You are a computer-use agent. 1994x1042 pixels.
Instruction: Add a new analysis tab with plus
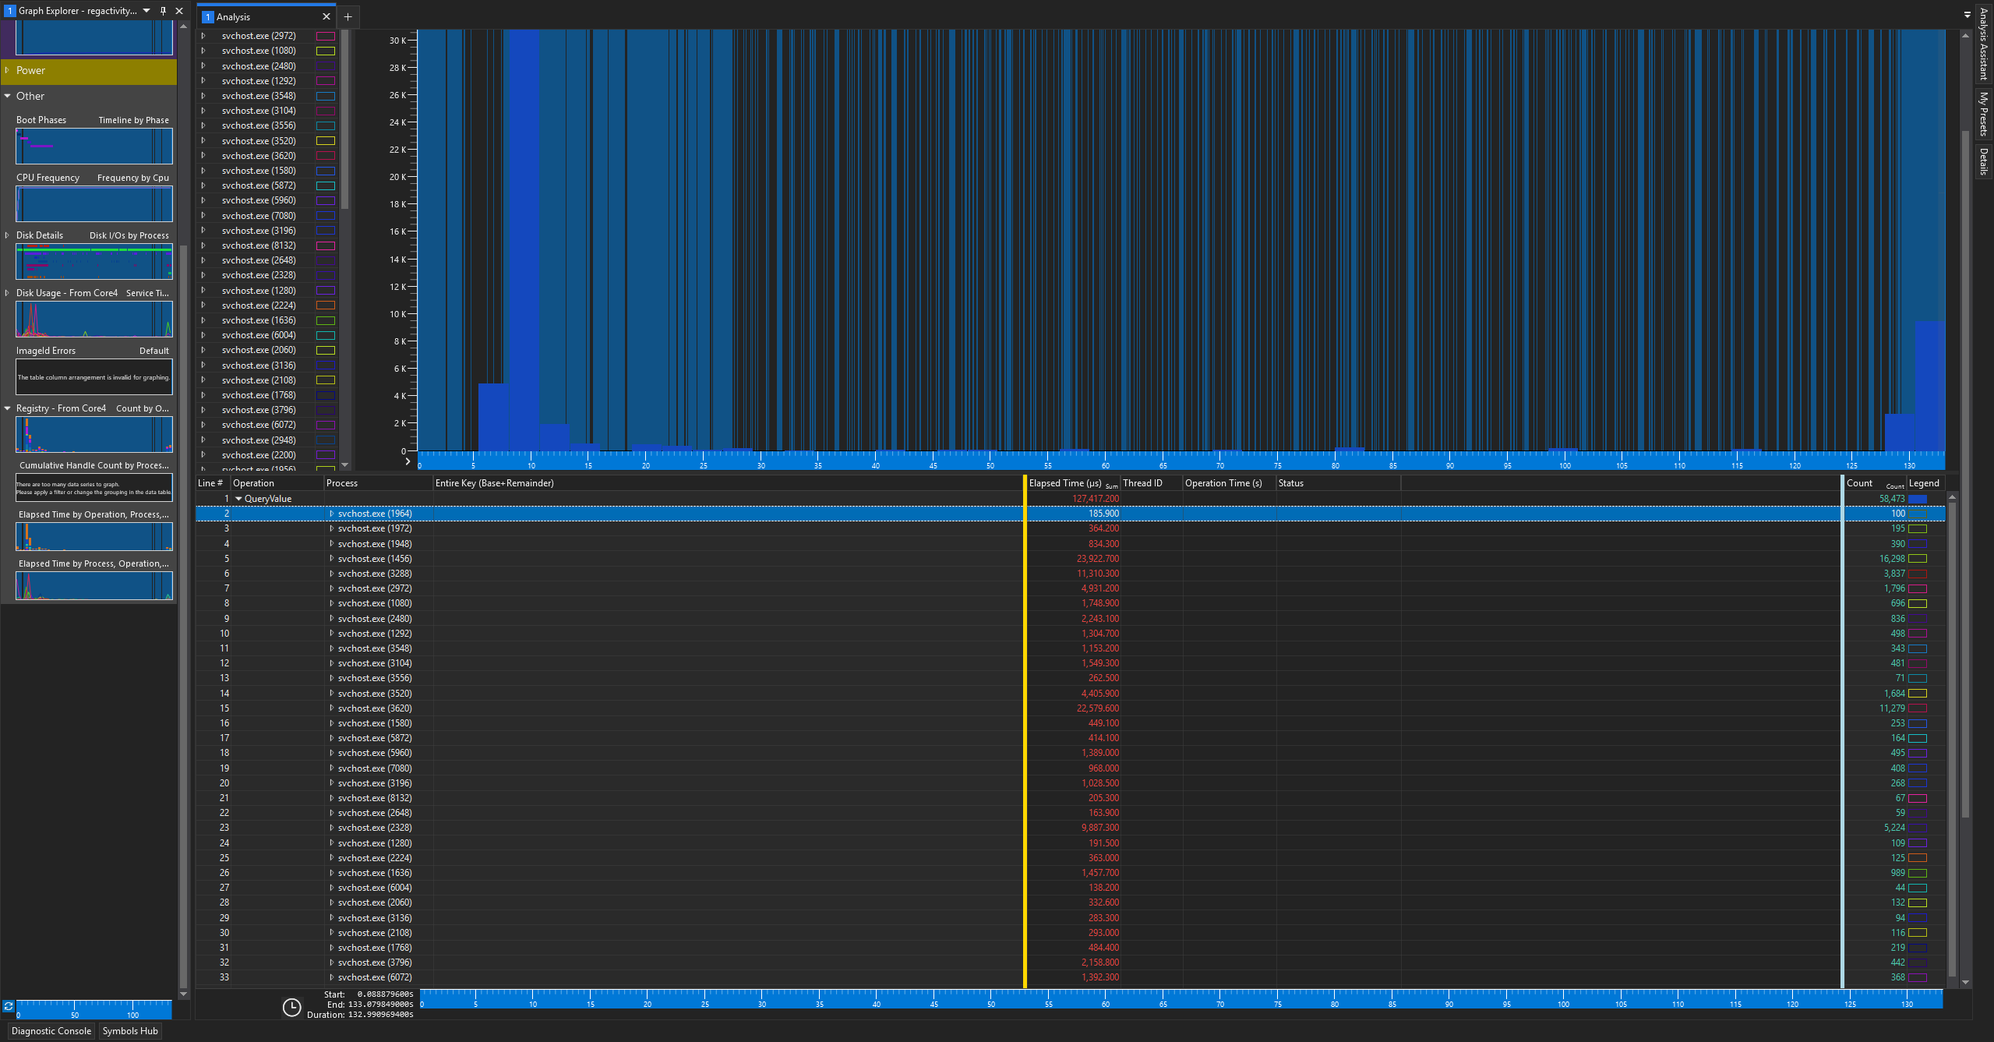click(x=348, y=16)
